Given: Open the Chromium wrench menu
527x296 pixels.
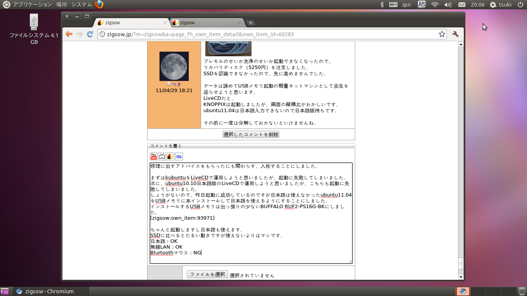Looking at the screenshot, I should click(455, 34).
